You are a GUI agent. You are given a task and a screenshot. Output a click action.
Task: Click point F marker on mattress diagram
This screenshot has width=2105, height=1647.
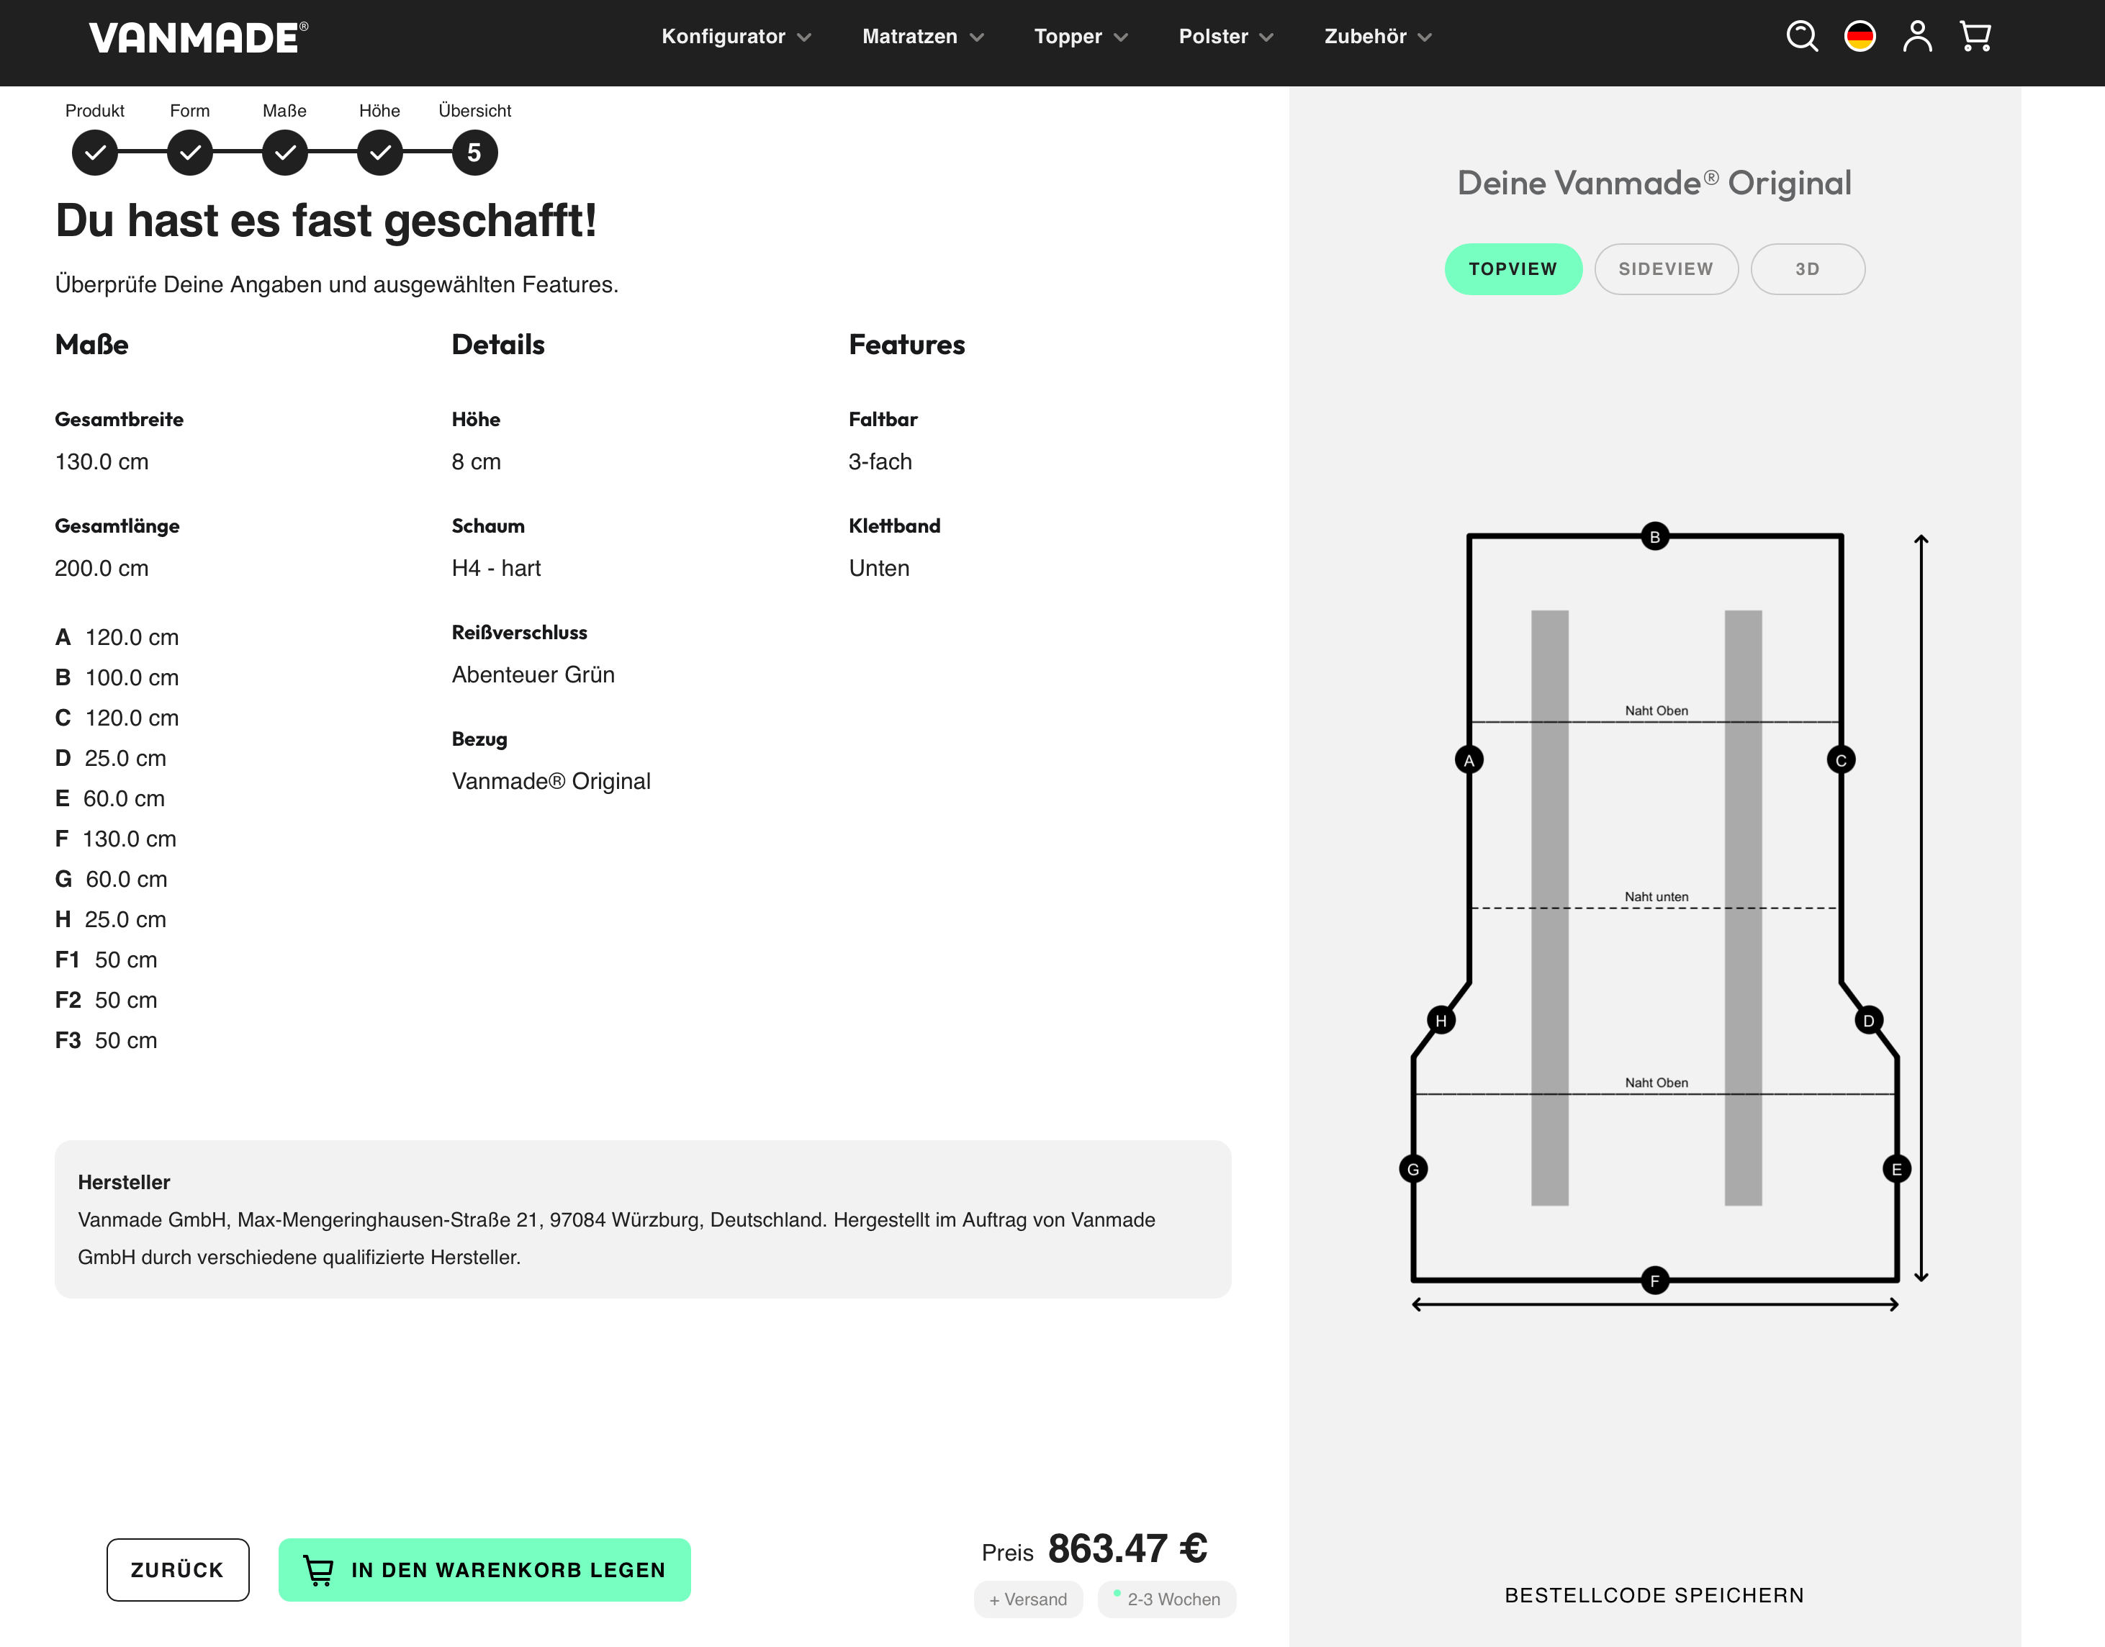(x=1654, y=1281)
